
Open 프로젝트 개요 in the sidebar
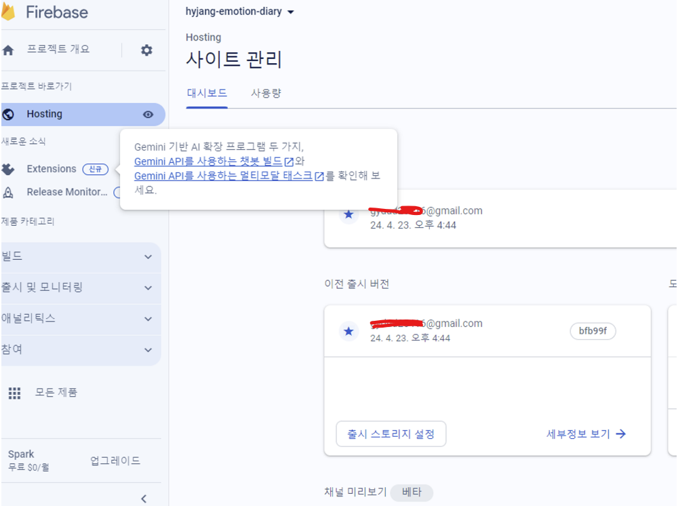tap(58, 49)
